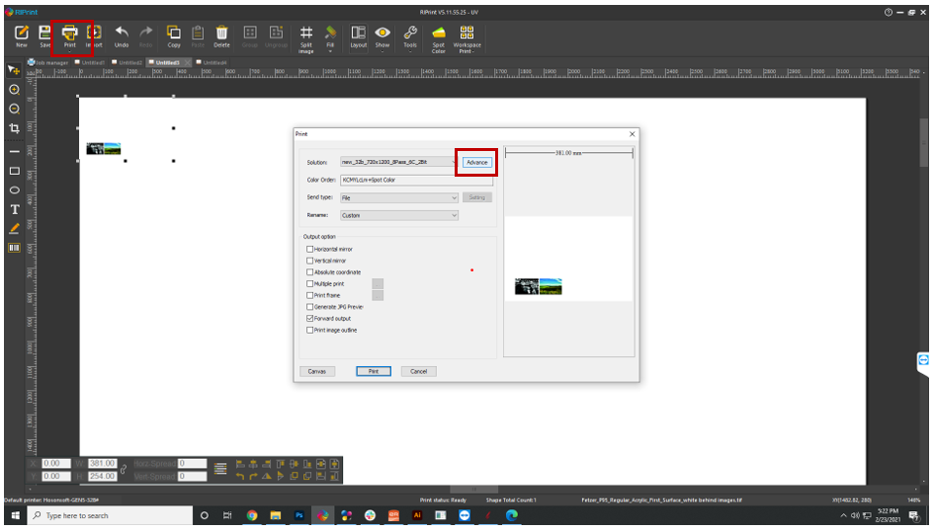Select the ellipse shape tool

(x=14, y=190)
